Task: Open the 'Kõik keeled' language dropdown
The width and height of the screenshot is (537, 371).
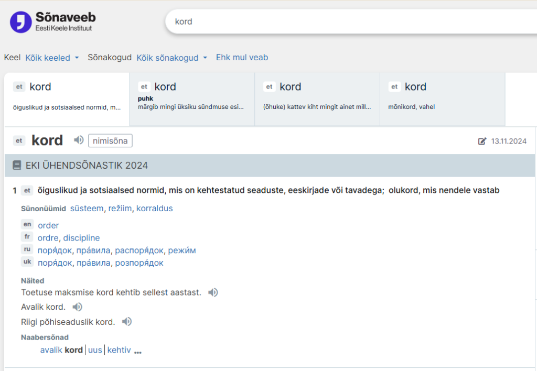Action: [52, 58]
